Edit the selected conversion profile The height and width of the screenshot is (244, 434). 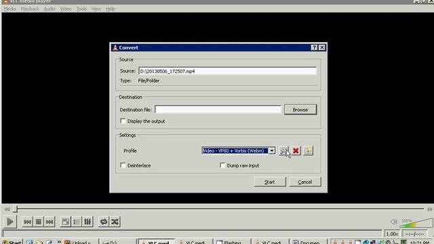[x=283, y=150]
